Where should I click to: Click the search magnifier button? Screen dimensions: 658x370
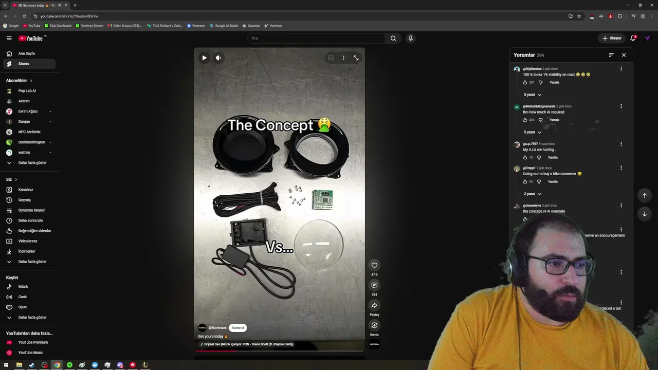pyautogui.click(x=393, y=38)
